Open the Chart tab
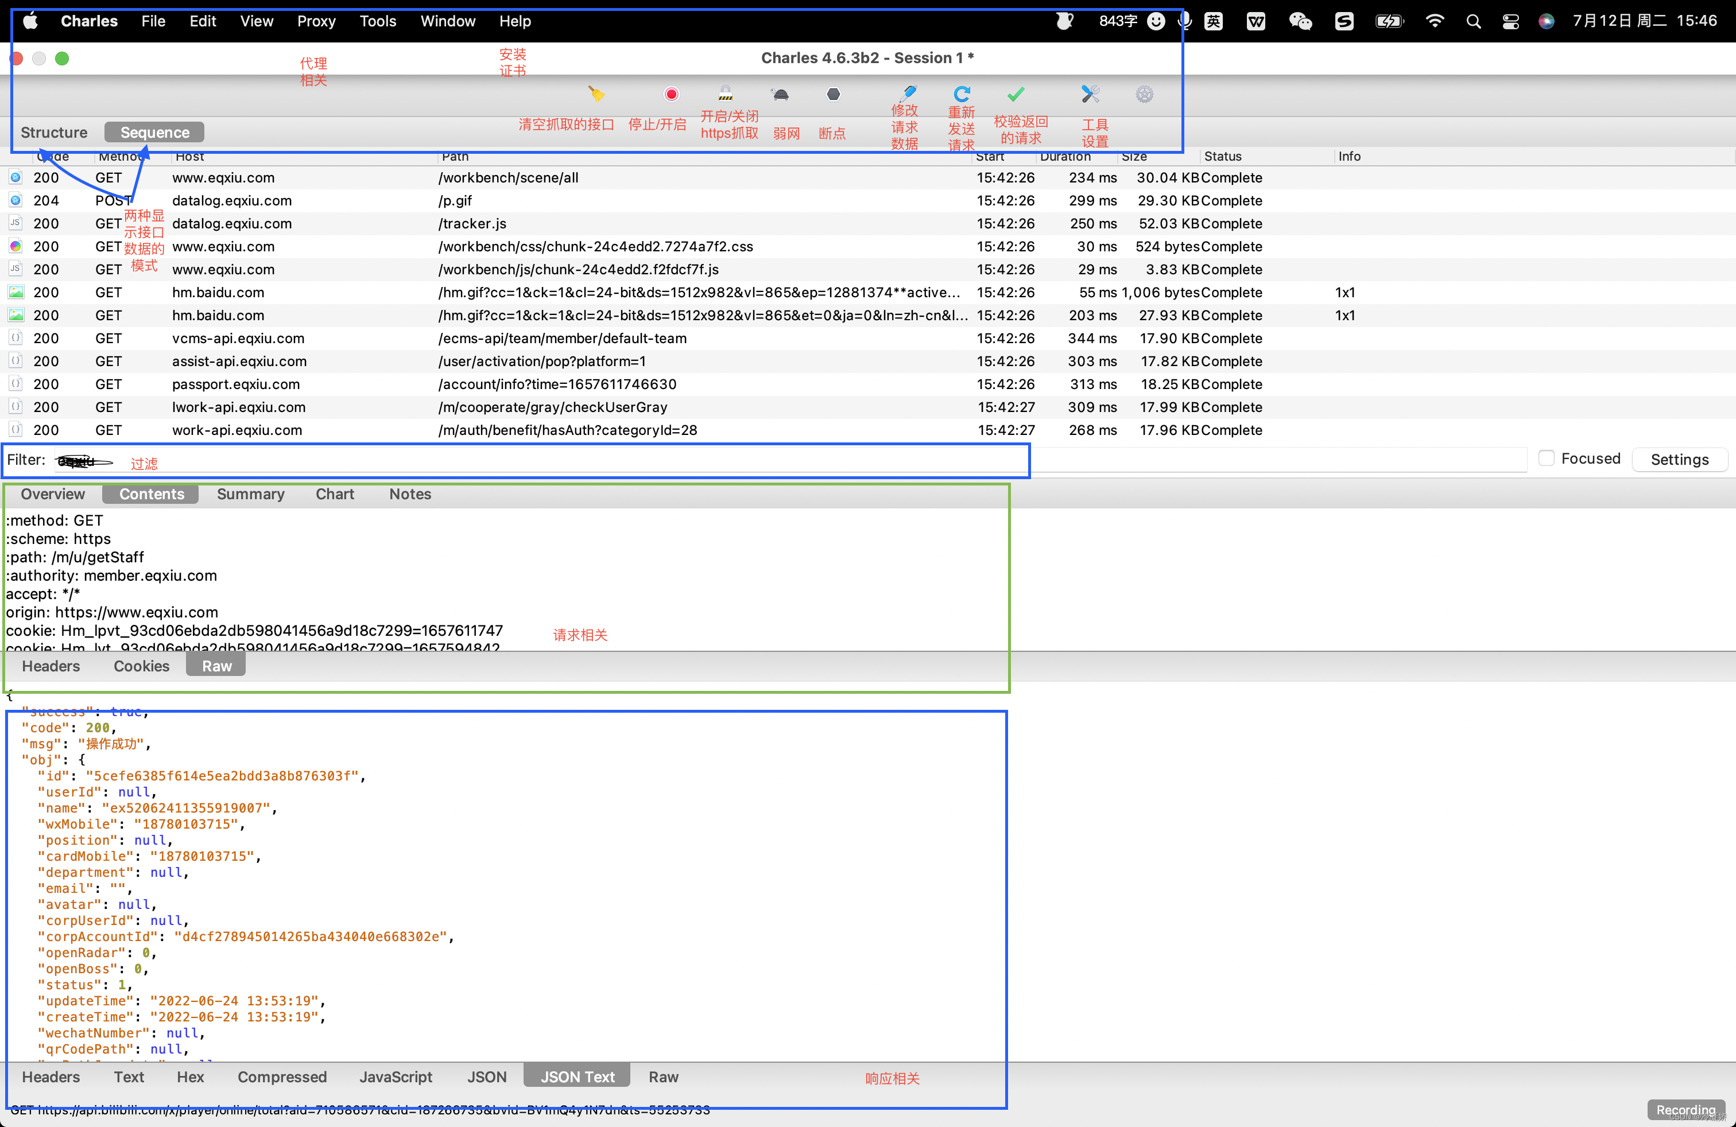This screenshot has width=1736, height=1127. 335,493
